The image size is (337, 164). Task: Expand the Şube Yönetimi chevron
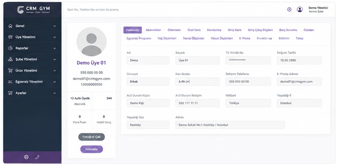coord(54,60)
